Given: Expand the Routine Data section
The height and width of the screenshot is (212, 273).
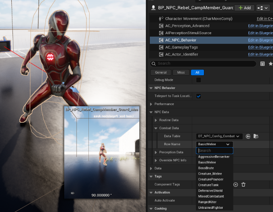Looking at the screenshot, I should pos(156,120).
